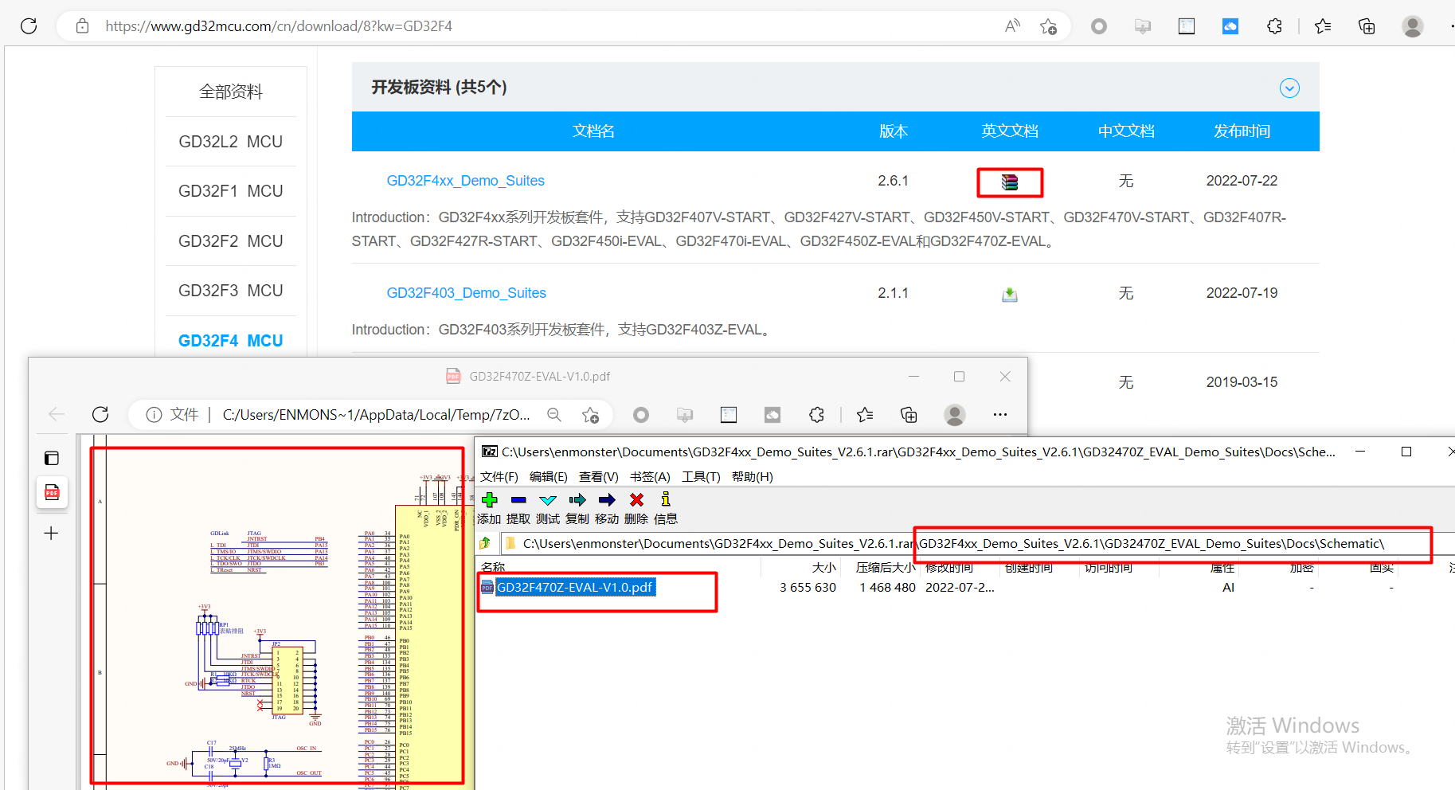The width and height of the screenshot is (1455, 790).
Task: Go back in the PDF viewer window
Action: [57, 414]
